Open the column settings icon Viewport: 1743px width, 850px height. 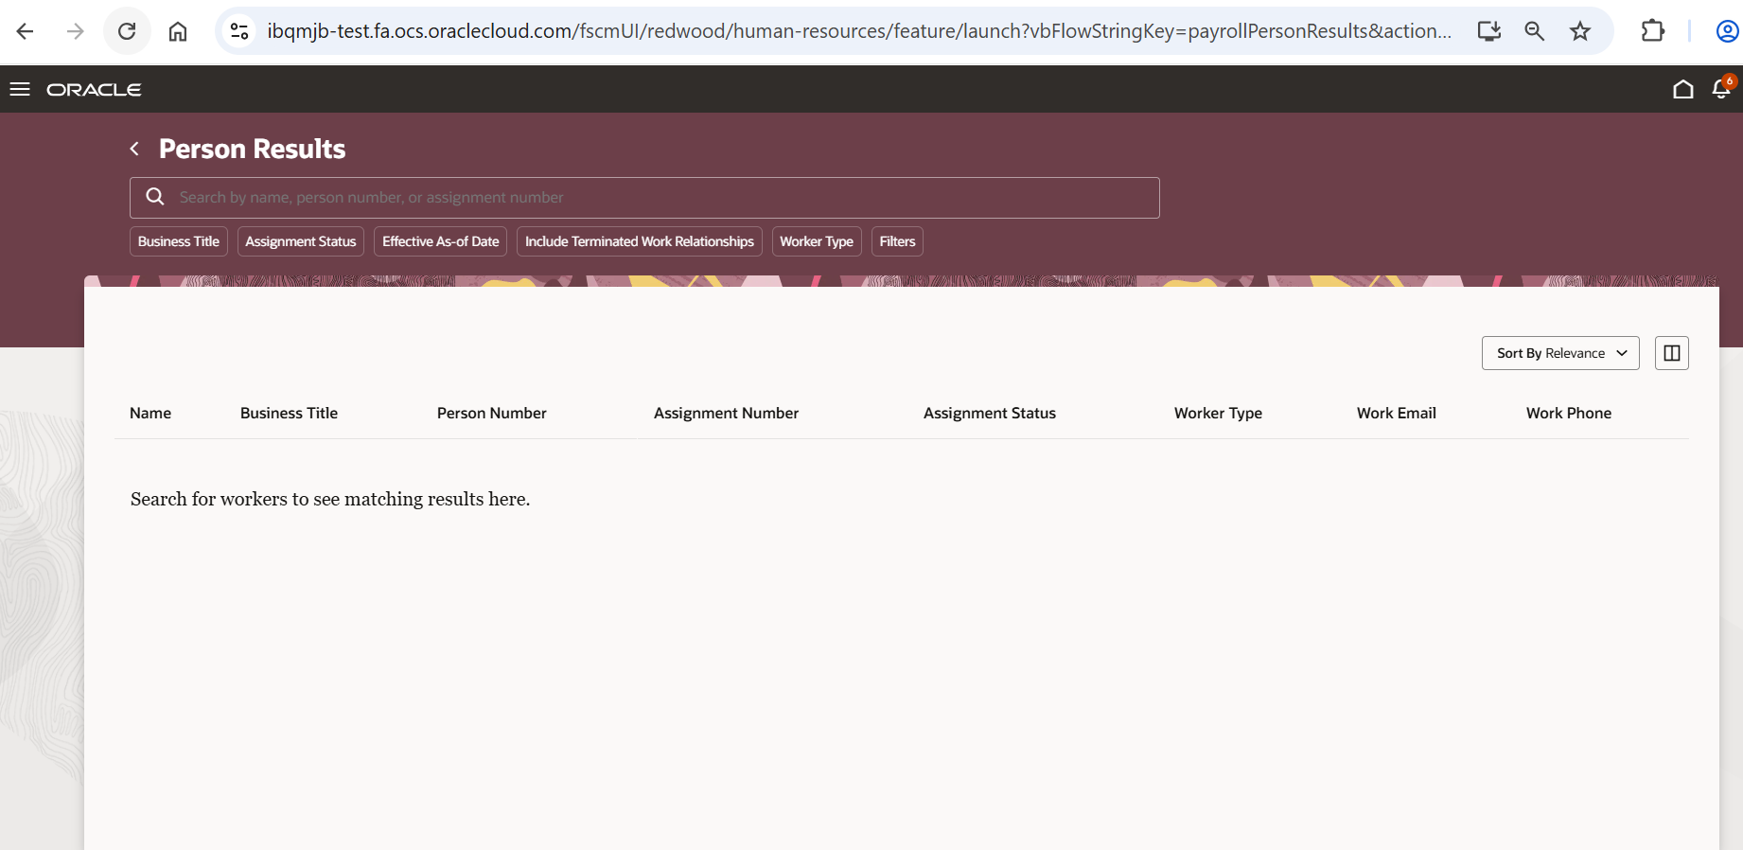coord(1672,353)
